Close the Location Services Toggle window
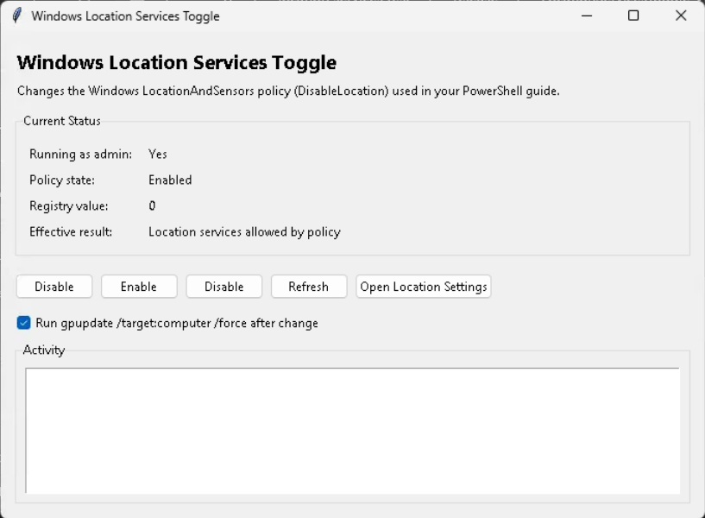The height and width of the screenshot is (518, 705). point(681,16)
